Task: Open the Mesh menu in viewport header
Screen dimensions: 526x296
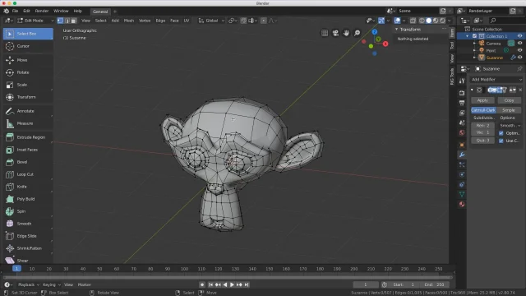Action: tap(129, 21)
